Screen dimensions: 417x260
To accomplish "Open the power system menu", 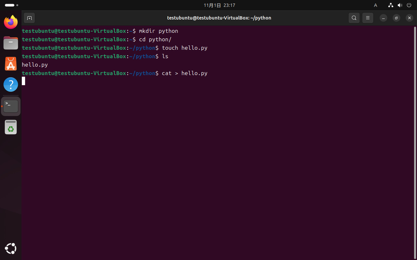I will (x=409, y=5).
